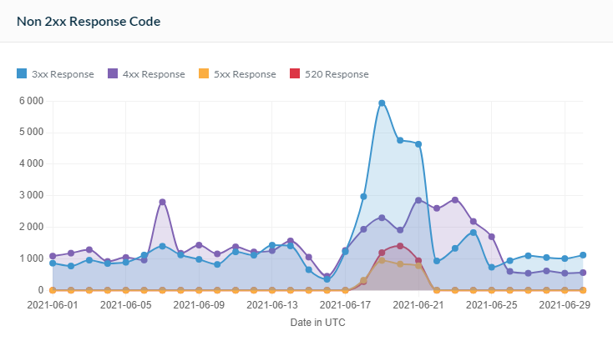This screenshot has width=613, height=351.
Task: Click the blue 3xx Response legend swatch
Action: pyautogui.click(x=22, y=74)
